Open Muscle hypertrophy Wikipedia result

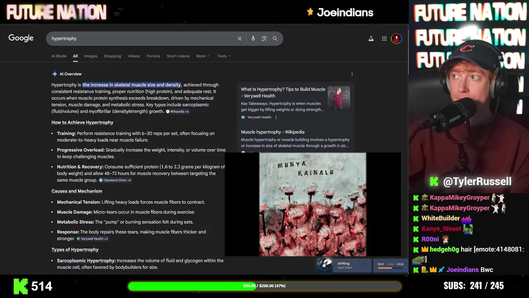(273, 132)
